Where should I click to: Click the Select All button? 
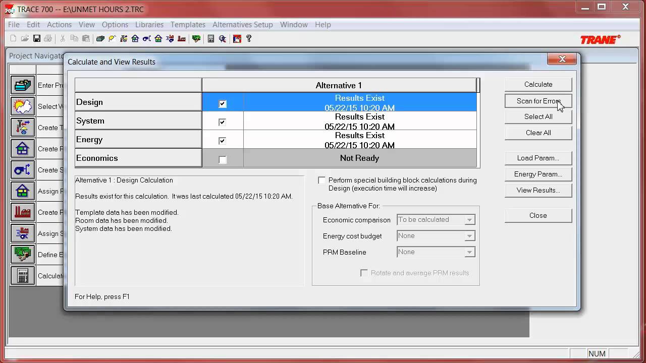pyautogui.click(x=538, y=116)
